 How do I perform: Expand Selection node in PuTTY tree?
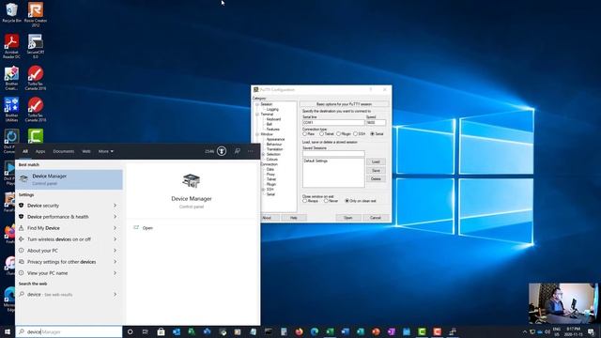click(263, 154)
